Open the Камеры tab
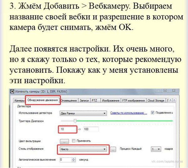Image resolution: width=188 pixels, height=168 pixels. click(18, 100)
